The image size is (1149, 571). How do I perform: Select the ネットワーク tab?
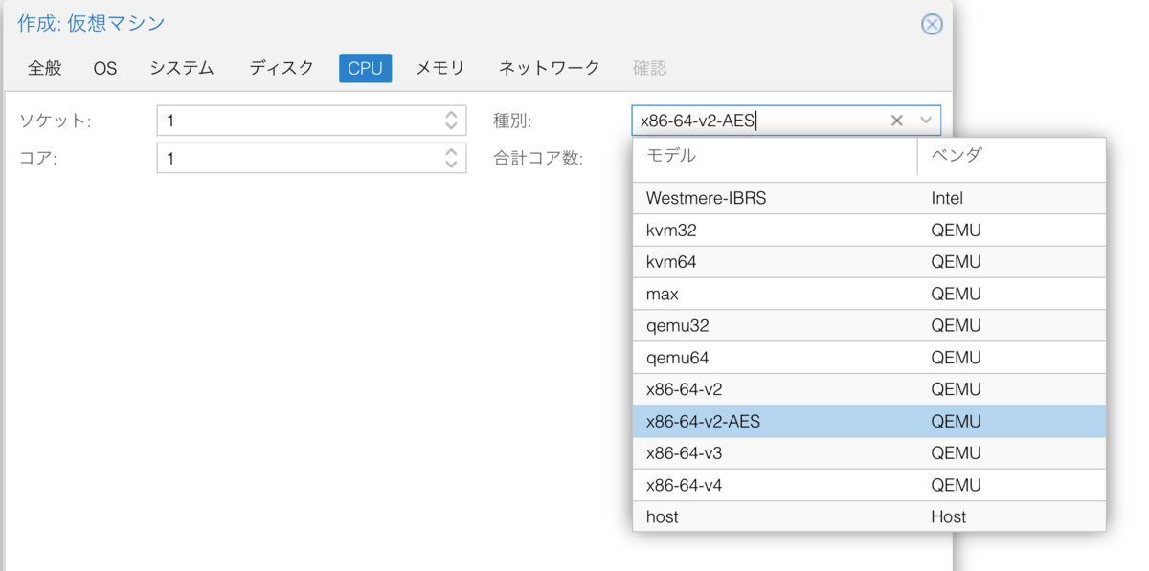point(550,68)
